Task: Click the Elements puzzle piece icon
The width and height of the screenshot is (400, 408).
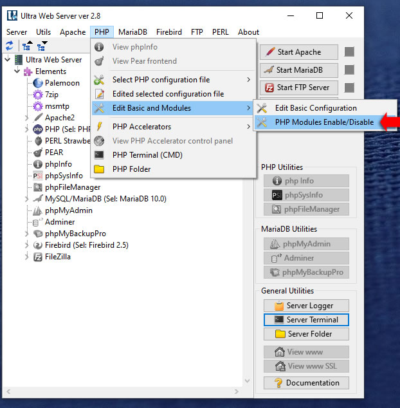Action: (x=28, y=71)
